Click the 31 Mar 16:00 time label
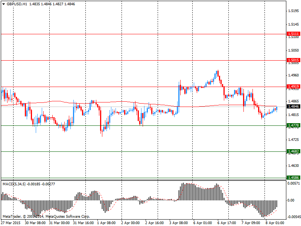 [83, 223]
